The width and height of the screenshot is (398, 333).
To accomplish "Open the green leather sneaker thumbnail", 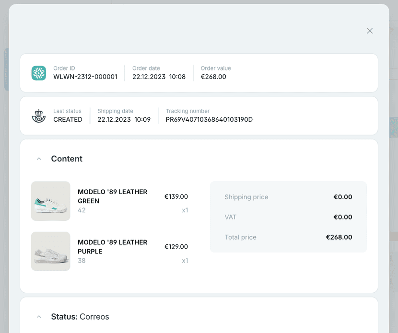I will tap(51, 201).
